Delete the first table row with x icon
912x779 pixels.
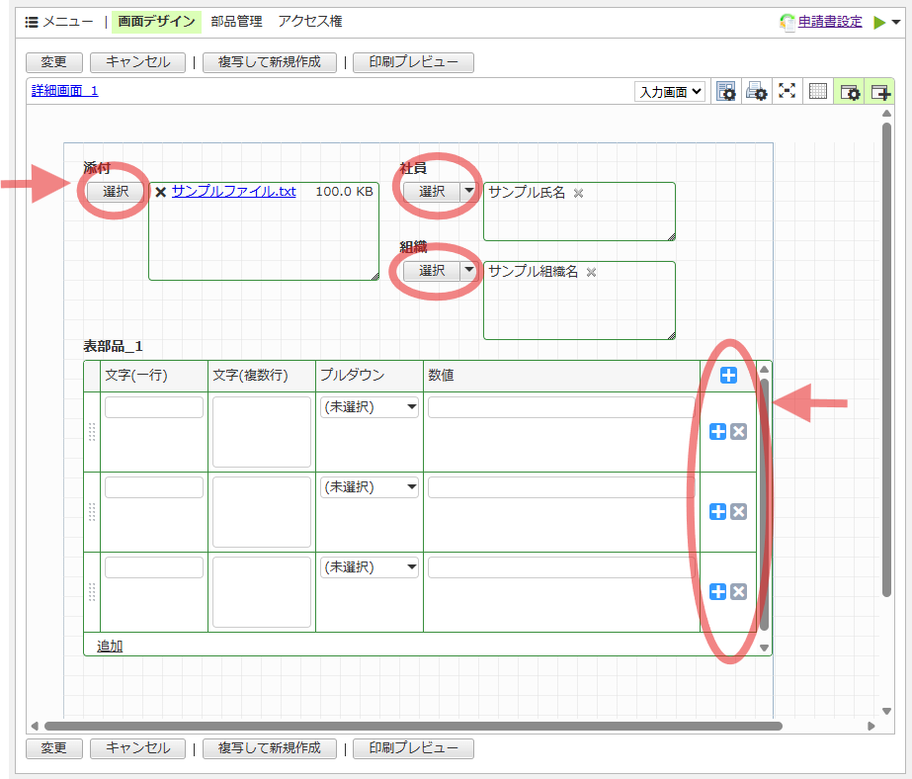click(738, 431)
